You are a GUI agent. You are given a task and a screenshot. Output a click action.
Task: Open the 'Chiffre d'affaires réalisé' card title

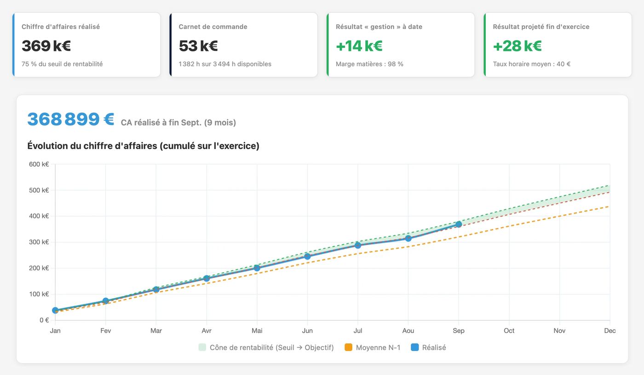pyautogui.click(x=61, y=27)
